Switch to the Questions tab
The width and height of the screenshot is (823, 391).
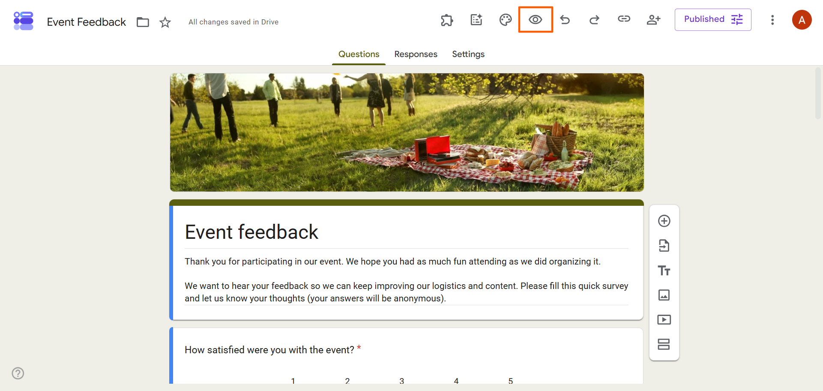pyautogui.click(x=359, y=54)
